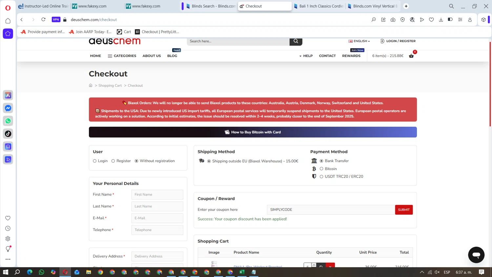
Task: Click the Telephone field
Action: 157,230
